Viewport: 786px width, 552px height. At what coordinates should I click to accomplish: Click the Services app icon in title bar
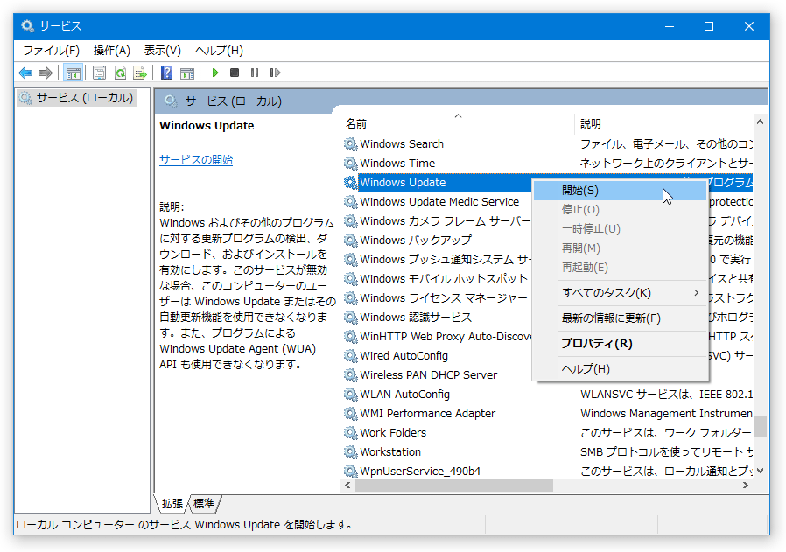[27, 26]
